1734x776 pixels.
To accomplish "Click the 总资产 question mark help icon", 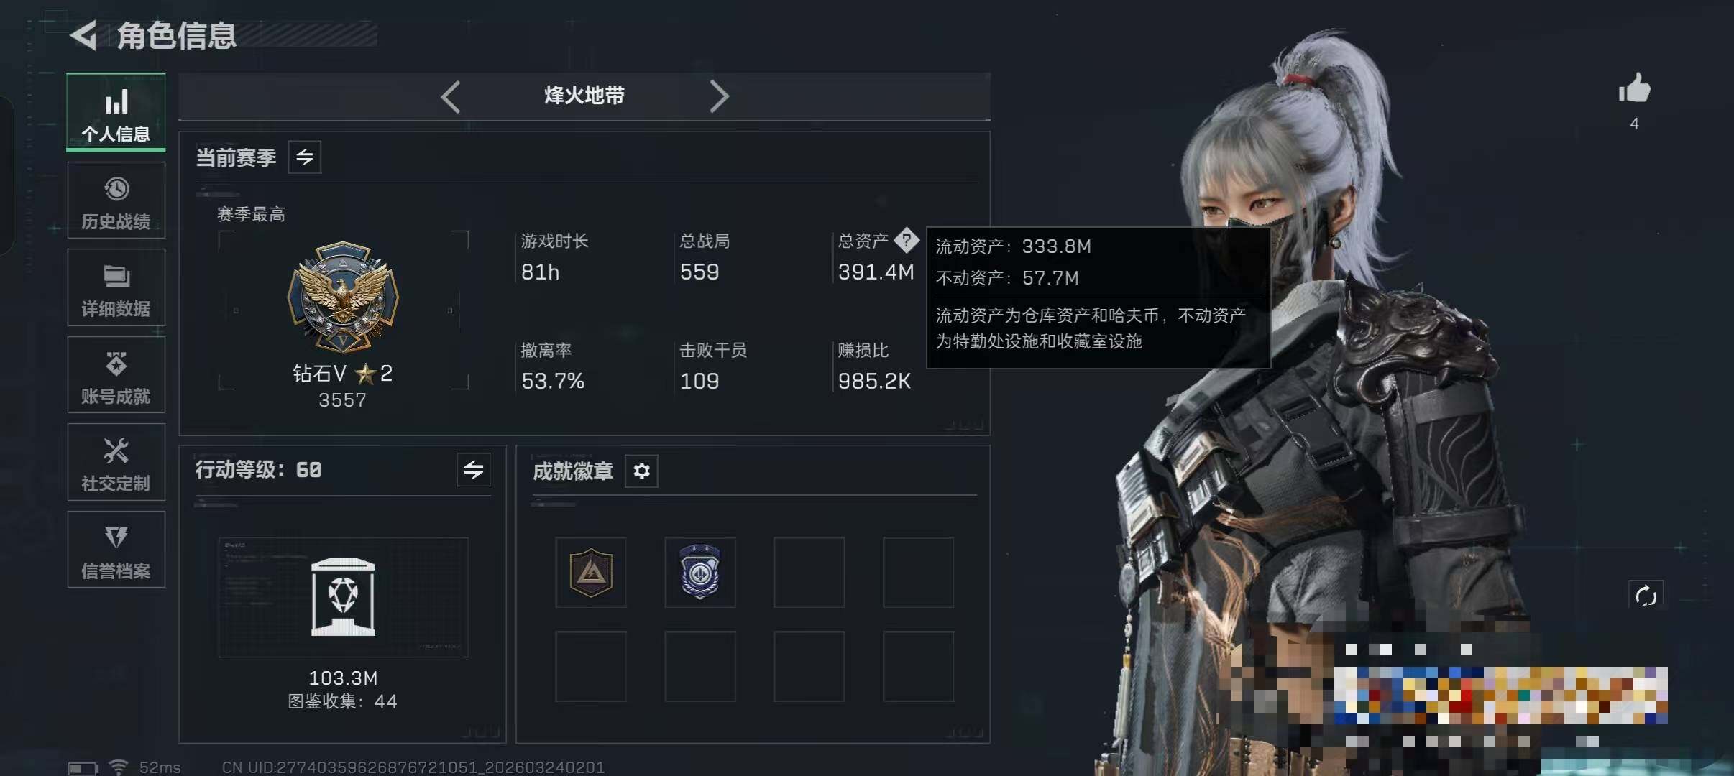I will pyautogui.click(x=907, y=241).
